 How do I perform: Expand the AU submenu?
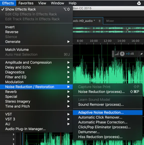coord(36,124)
